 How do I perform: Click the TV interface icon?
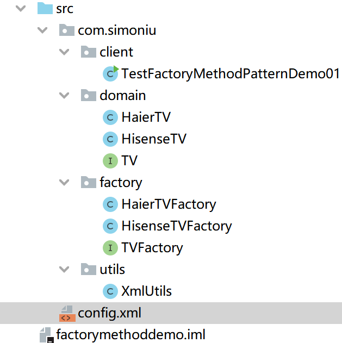110,161
